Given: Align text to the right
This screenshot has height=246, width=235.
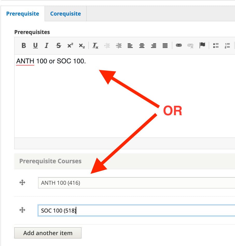Looking at the screenshot, I should click(154, 46).
